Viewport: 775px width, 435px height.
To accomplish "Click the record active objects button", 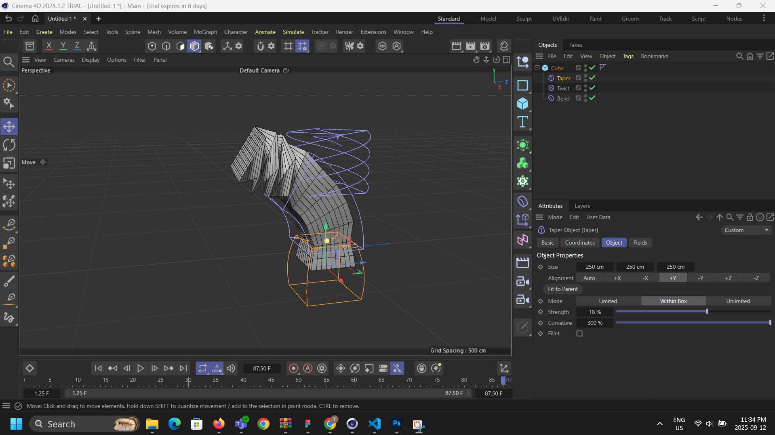I will coord(294,368).
